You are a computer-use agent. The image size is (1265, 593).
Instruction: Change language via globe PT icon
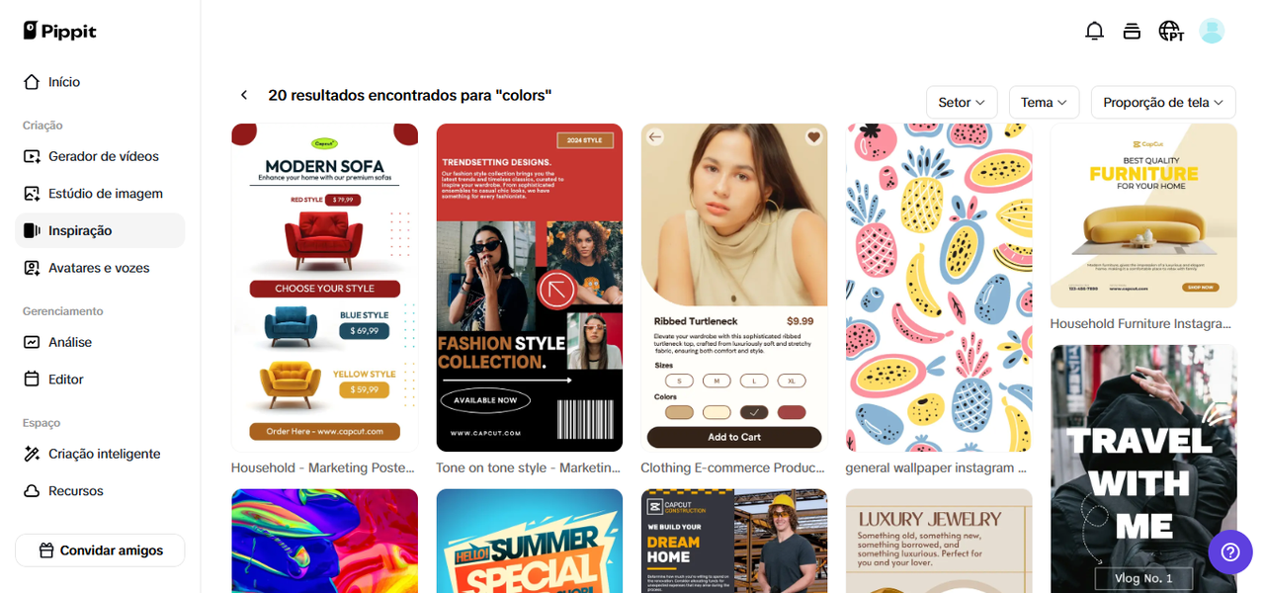click(x=1171, y=32)
